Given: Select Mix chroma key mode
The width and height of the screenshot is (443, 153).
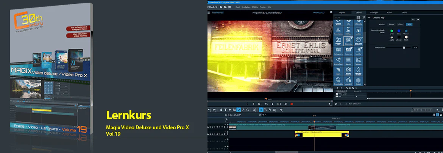Looking at the screenshot, I should pos(409,25).
